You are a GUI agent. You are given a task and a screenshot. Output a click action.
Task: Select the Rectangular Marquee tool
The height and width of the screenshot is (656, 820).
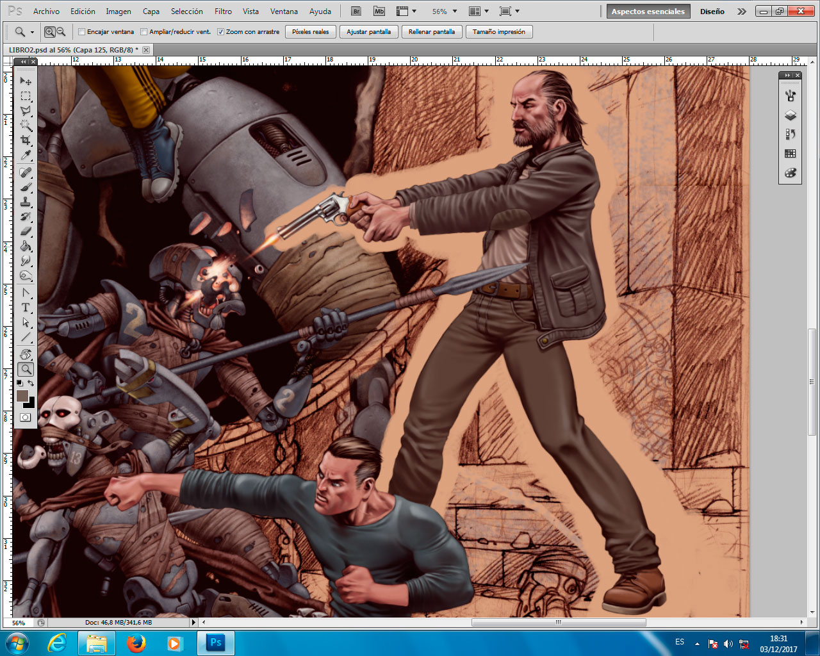26,96
